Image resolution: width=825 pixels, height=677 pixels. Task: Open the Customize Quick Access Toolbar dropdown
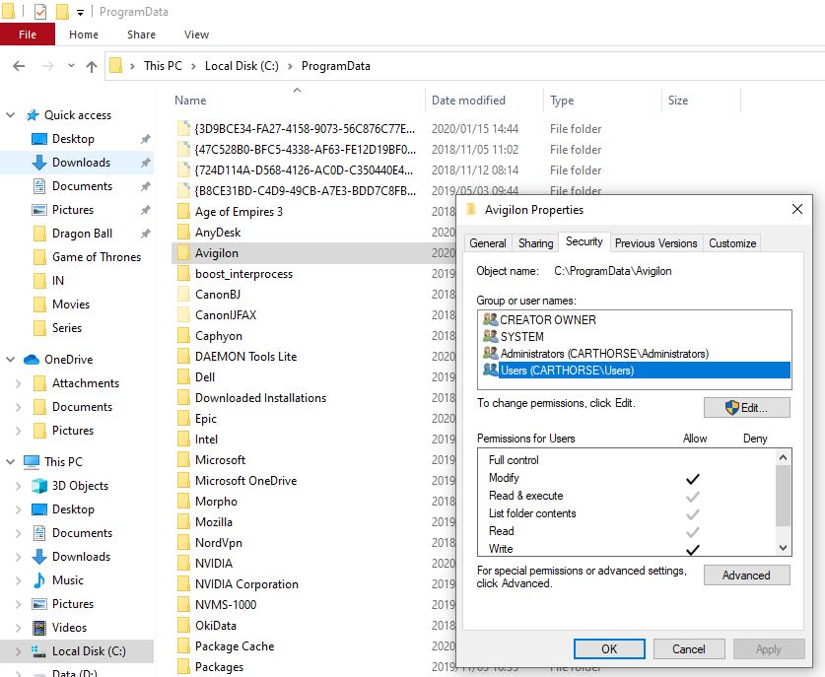point(80,12)
